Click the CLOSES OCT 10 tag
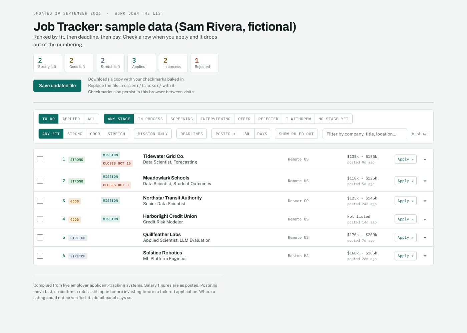 point(117,164)
